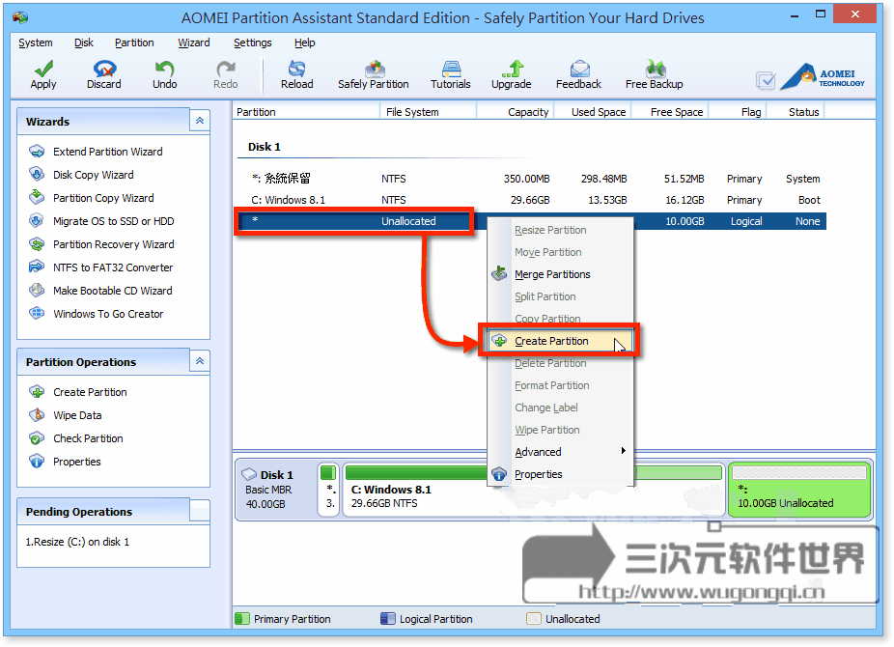Select the Redo toolbar icon
This screenshot has width=894, height=647.
225,74
